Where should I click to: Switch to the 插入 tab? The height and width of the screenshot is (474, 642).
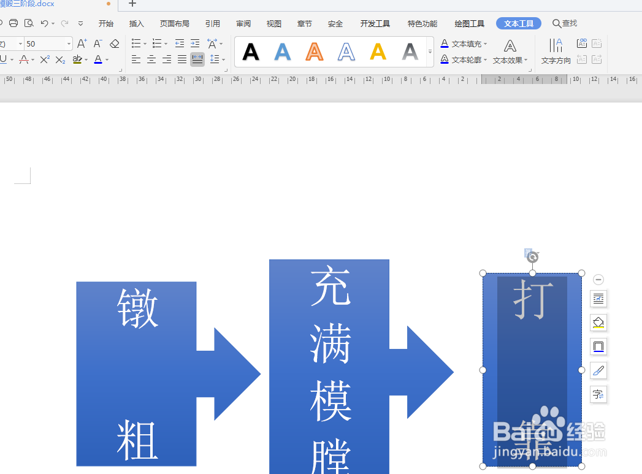click(136, 24)
